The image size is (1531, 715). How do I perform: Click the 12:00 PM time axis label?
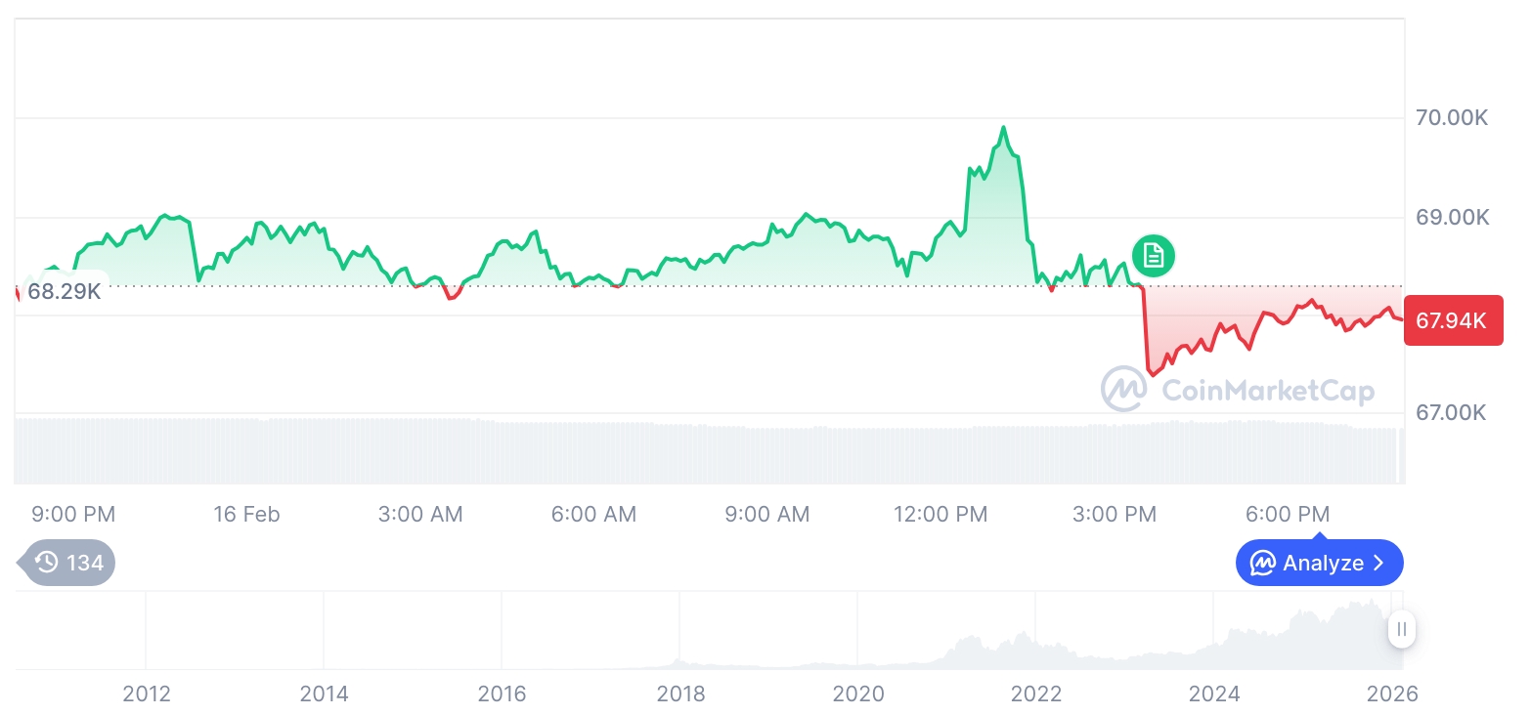940,514
